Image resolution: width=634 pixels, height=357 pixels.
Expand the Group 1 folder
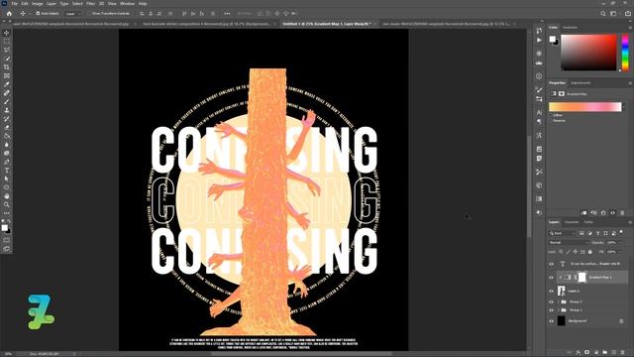click(558, 310)
